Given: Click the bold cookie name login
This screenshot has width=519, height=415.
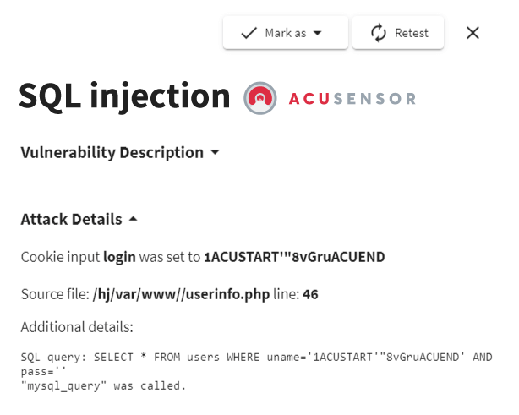Looking at the screenshot, I should (117, 257).
